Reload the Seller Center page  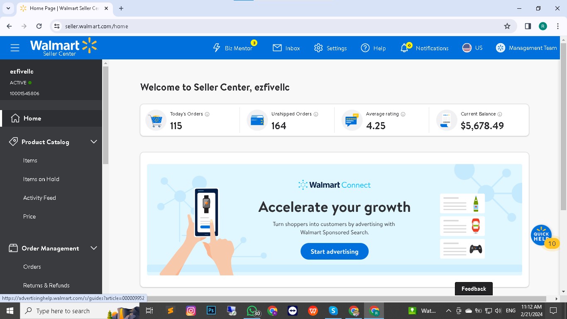coord(39,26)
